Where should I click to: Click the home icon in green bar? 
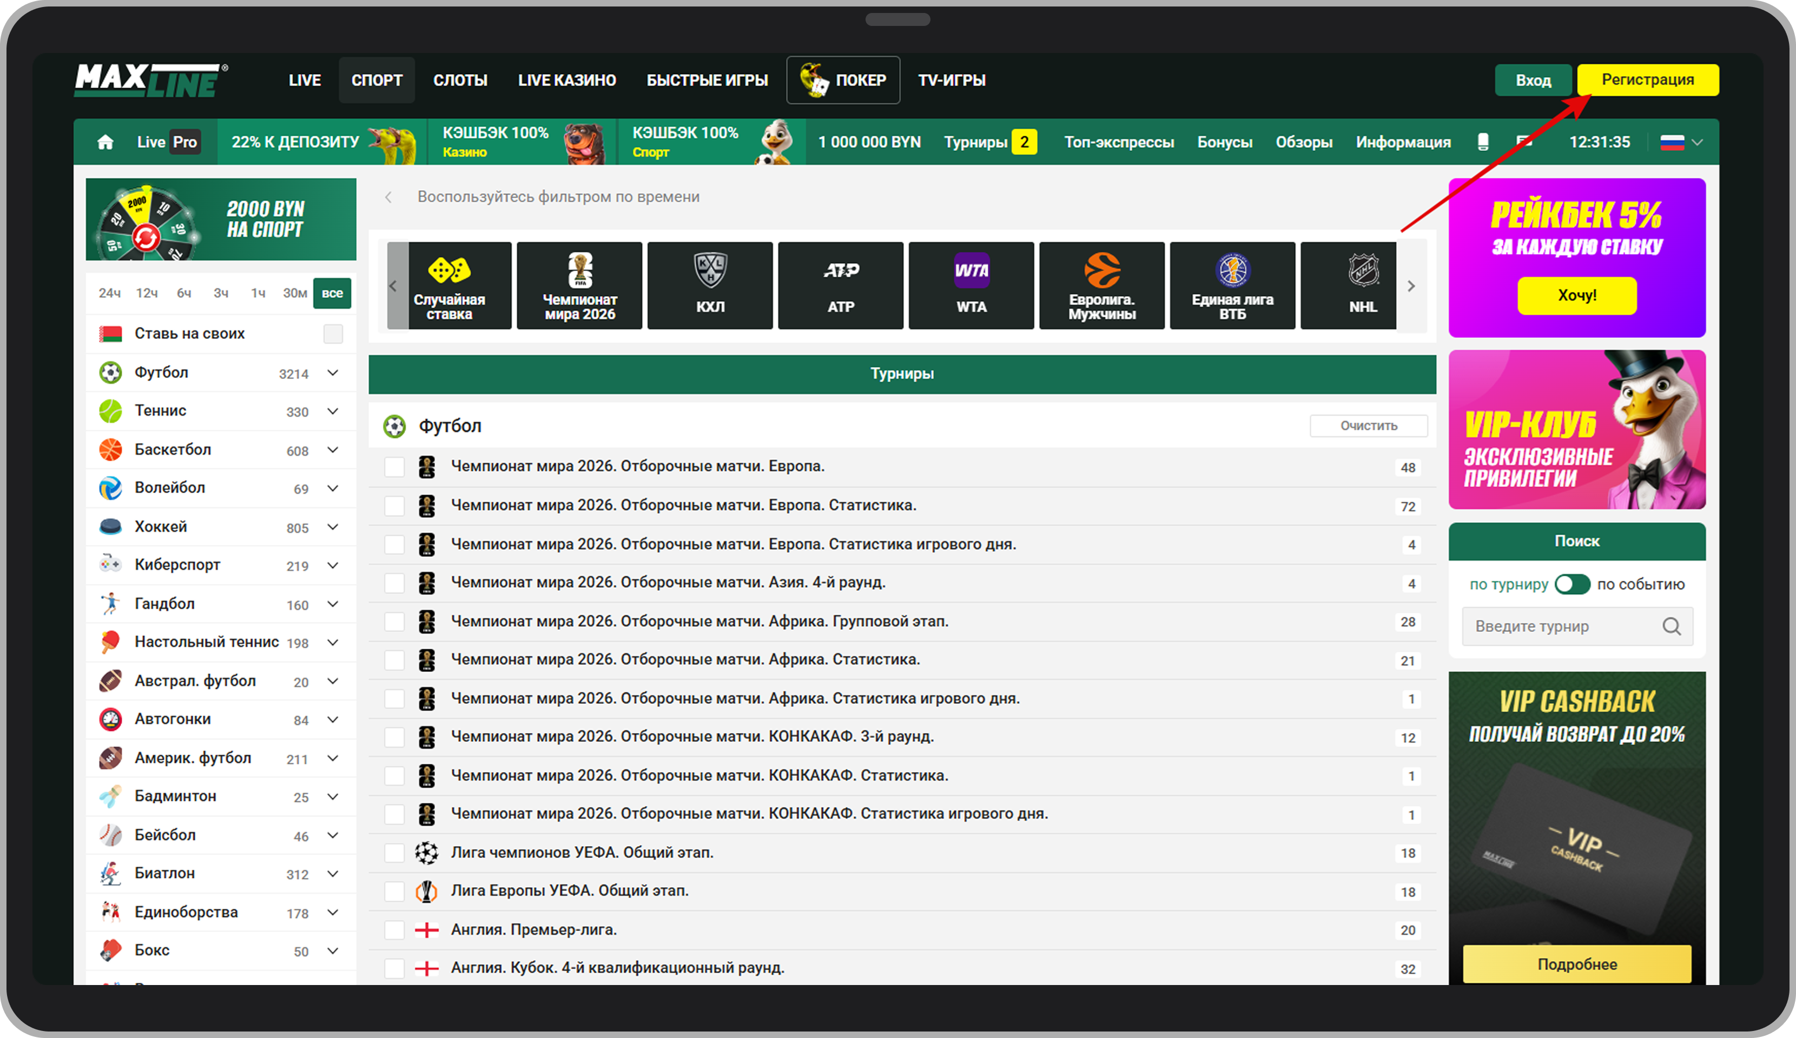[x=105, y=142]
